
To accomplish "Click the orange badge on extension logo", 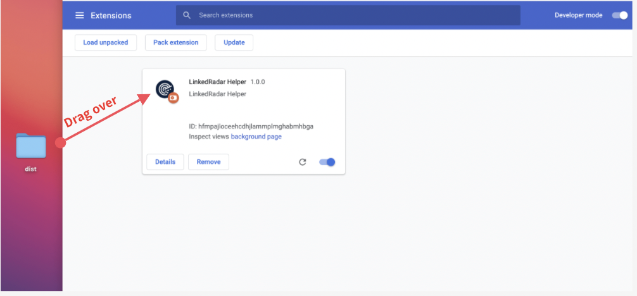I will point(173,97).
